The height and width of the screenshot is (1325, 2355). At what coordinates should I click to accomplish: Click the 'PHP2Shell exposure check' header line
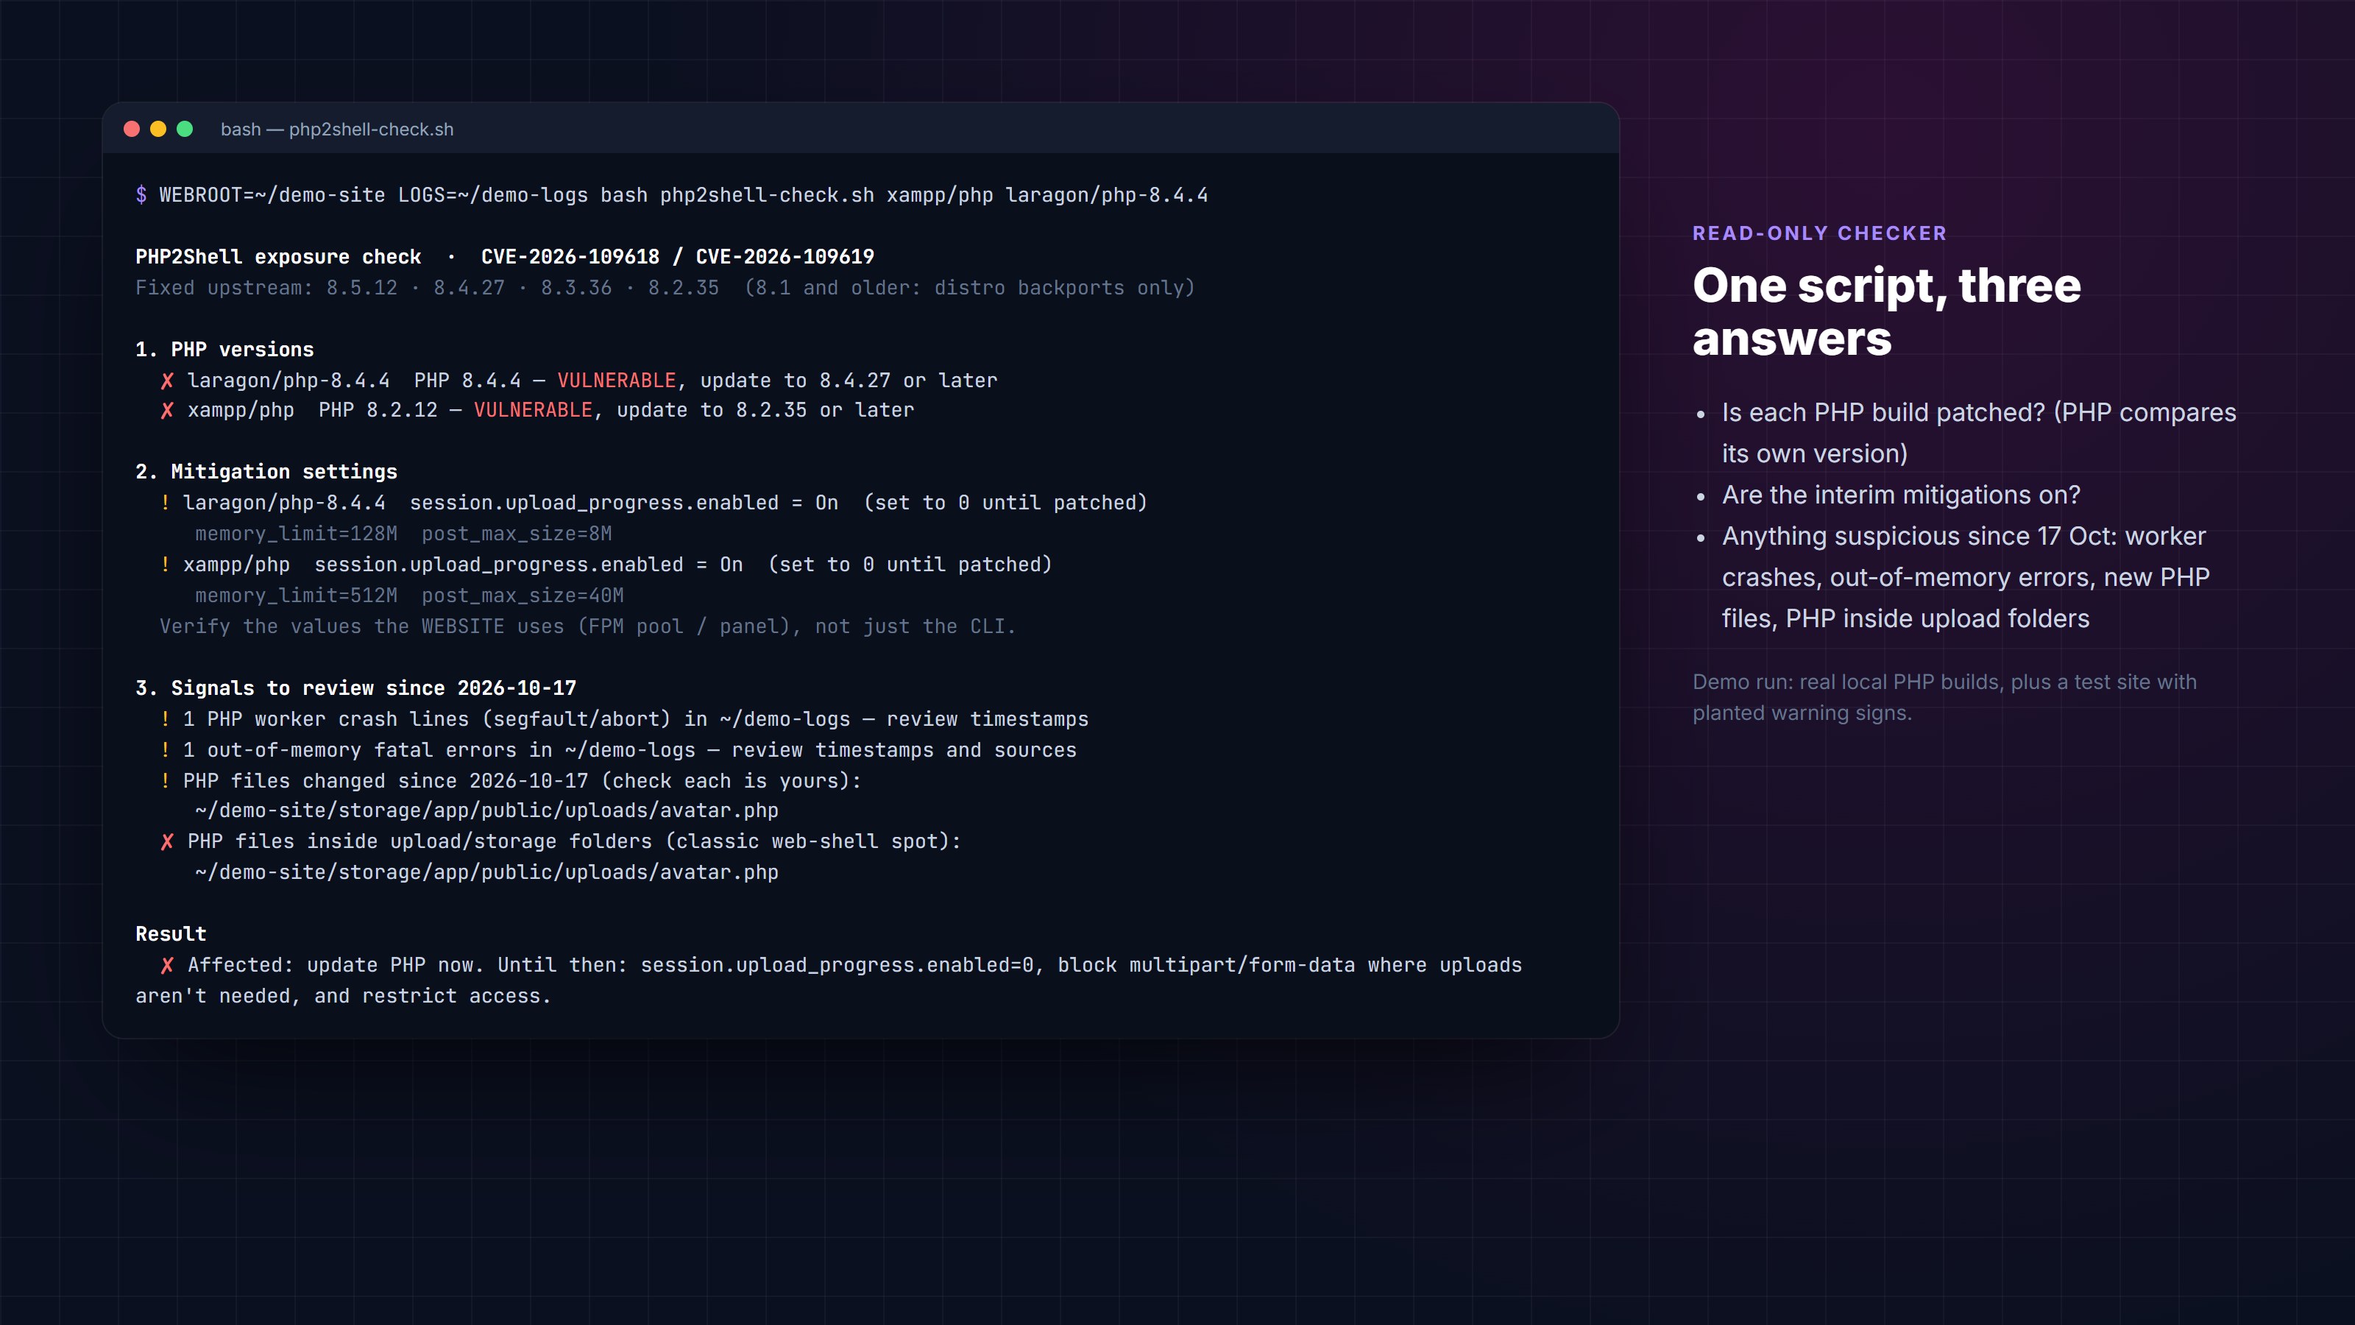point(505,256)
